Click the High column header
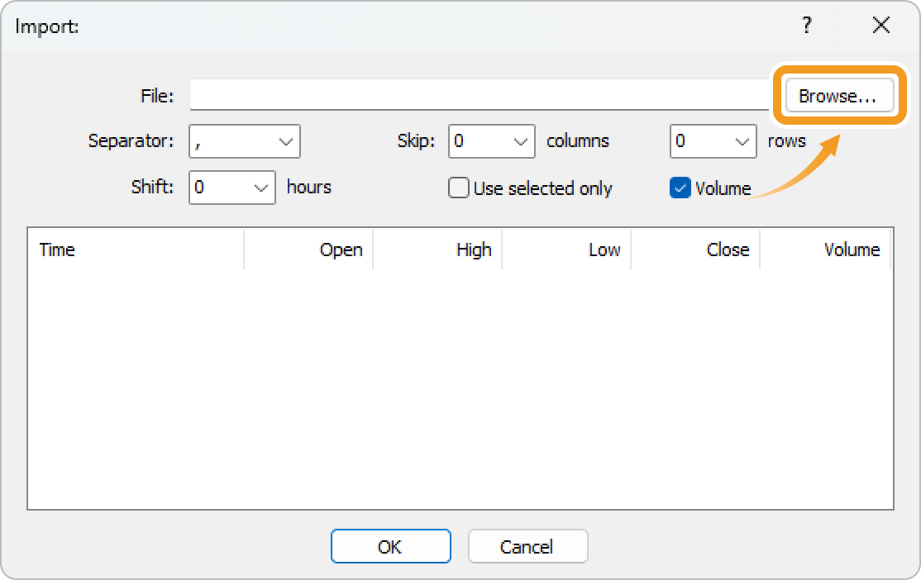This screenshot has width=921, height=580. click(x=437, y=250)
